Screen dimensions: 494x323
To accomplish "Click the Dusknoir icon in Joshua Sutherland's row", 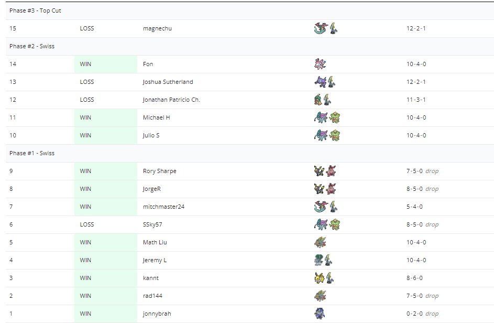I will click(x=332, y=82).
